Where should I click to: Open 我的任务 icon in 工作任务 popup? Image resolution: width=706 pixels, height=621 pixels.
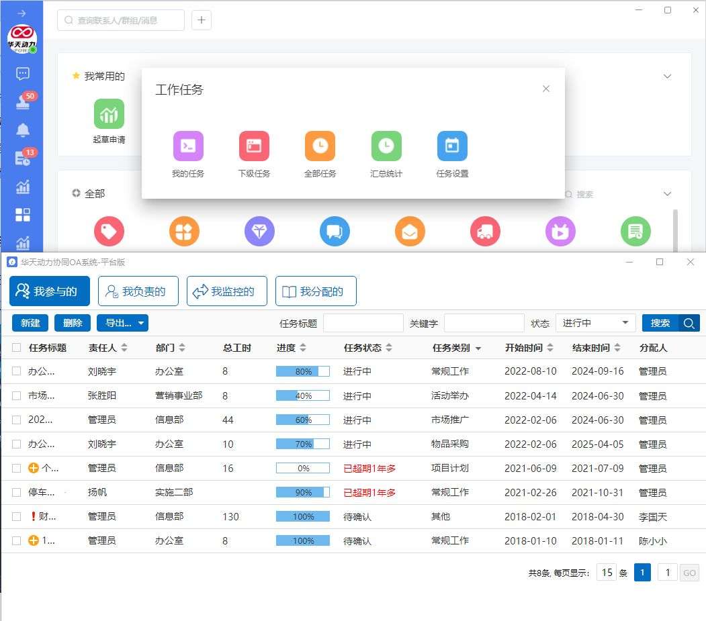coord(188,146)
